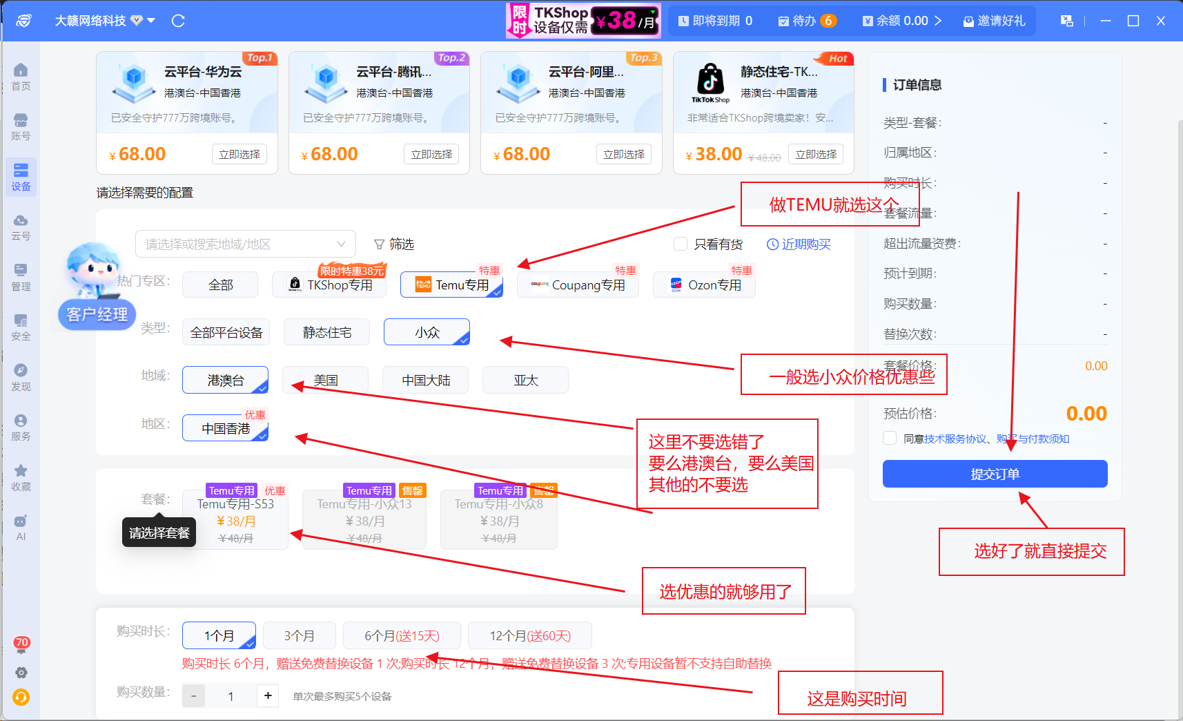The image size is (1183, 721).
Task: Select the Ozon专用 zone option
Action: point(704,285)
